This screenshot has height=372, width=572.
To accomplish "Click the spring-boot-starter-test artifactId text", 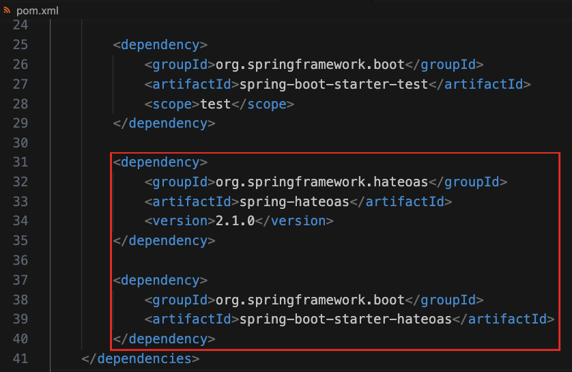I will pyautogui.click(x=334, y=85).
